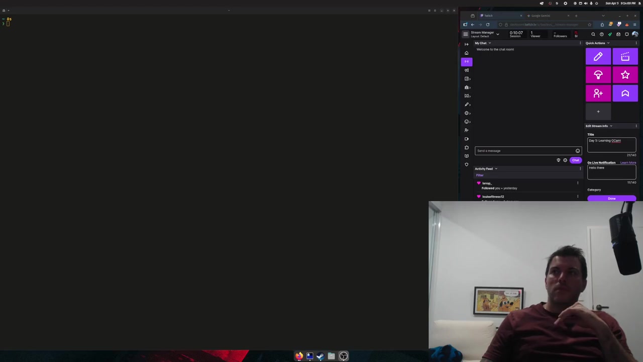Toggle the Twitch hamburger navigation menu

(x=466, y=34)
